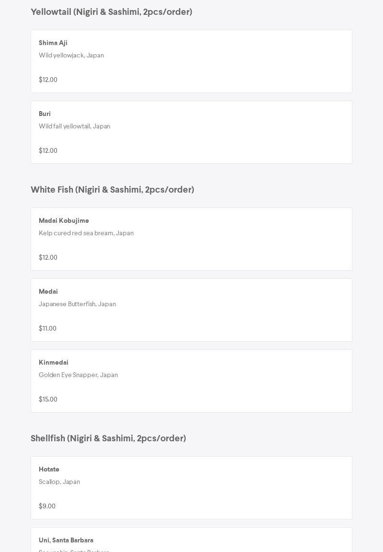The height and width of the screenshot is (552, 383).
Task: Click the Scallop, Japan description
Action: (x=59, y=482)
